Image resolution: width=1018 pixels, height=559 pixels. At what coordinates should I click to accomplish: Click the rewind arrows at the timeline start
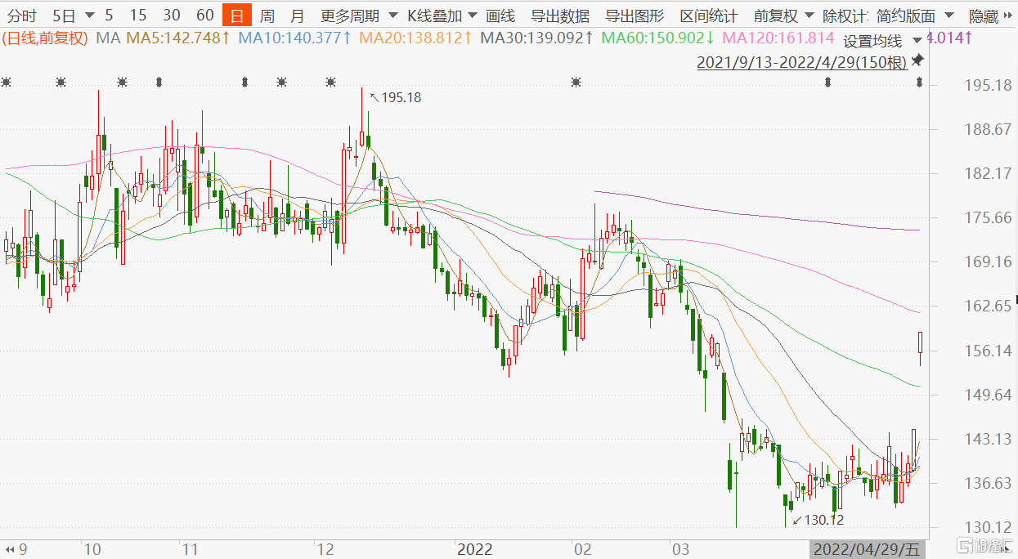[x=10, y=548]
